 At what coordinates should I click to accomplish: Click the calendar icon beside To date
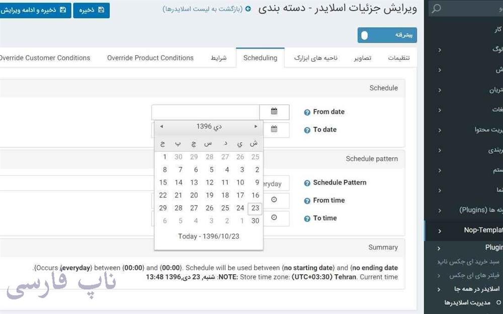(x=275, y=129)
